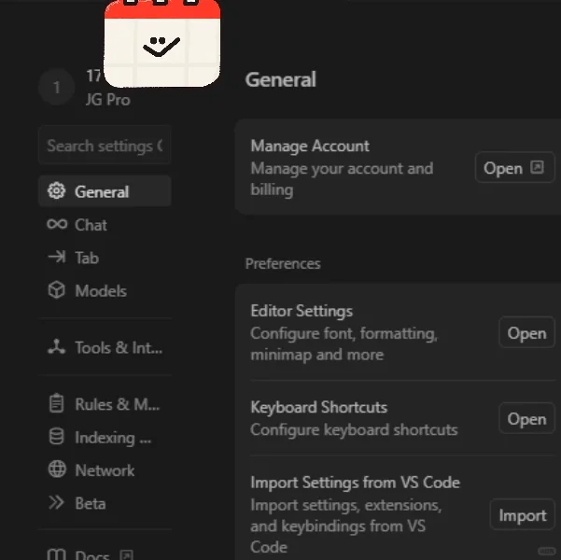The image size is (561, 560).
Task: Click 'Manage your account and billing' description
Action: tap(342, 179)
